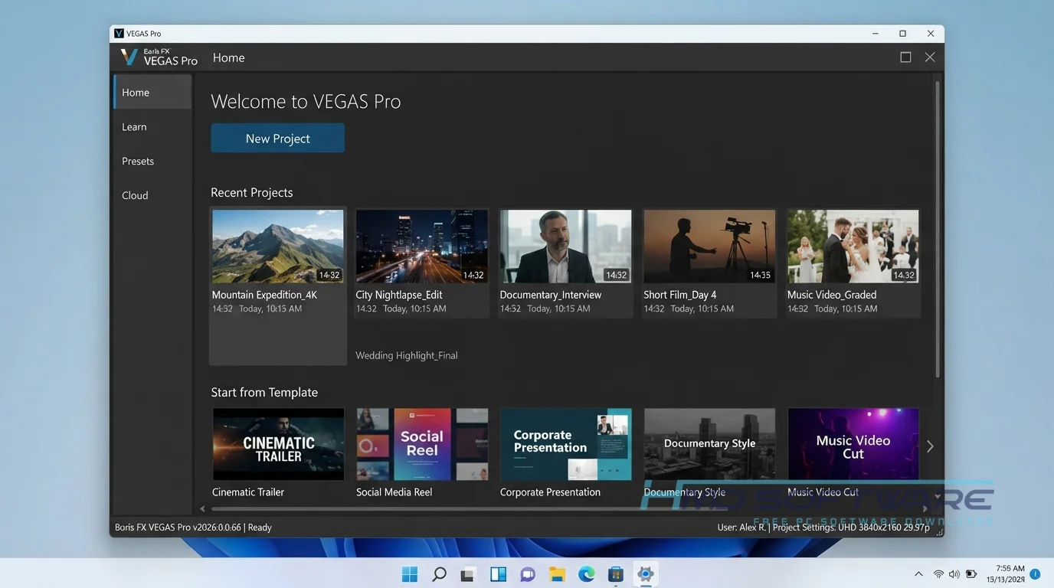Image resolution: width=1054 pixels, height=588 pixels.
Task: Click the battery tray icon
Action: [971, 574]
